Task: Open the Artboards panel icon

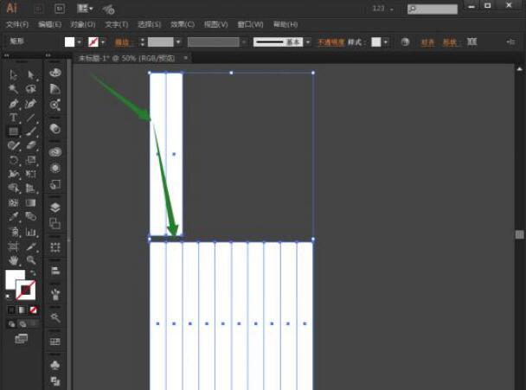Action: (x=55, y=223)
